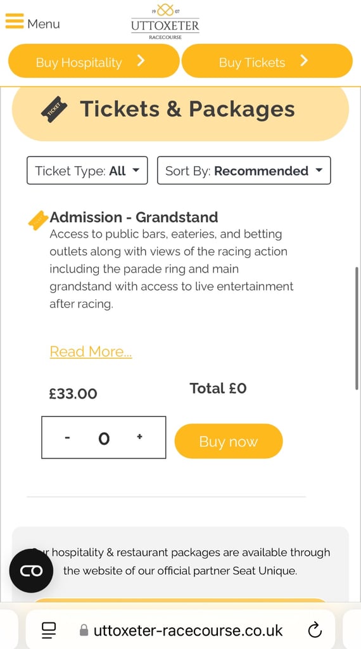Click the page scrollbar thumb
The image size is (361, 649).
tap(357, 329)
